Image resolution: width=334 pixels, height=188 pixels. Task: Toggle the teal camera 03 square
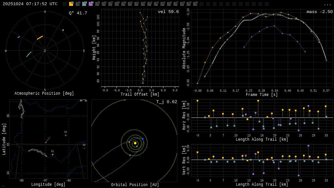(84, 4)
